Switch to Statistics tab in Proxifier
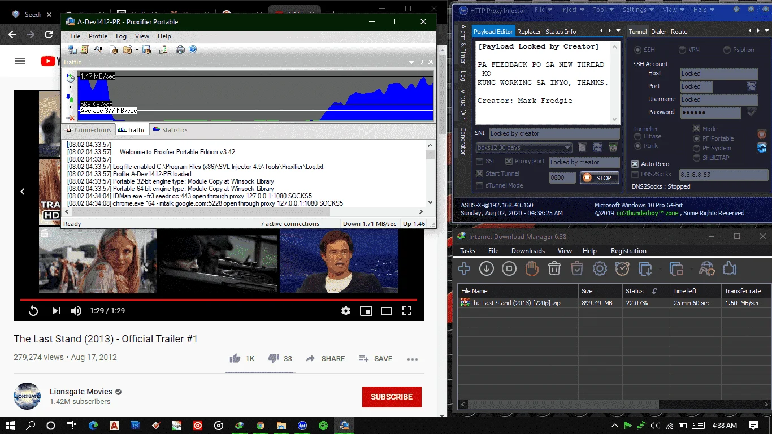Image resolution: width=772 pixels, height=434 pixels. click(170, 130)
